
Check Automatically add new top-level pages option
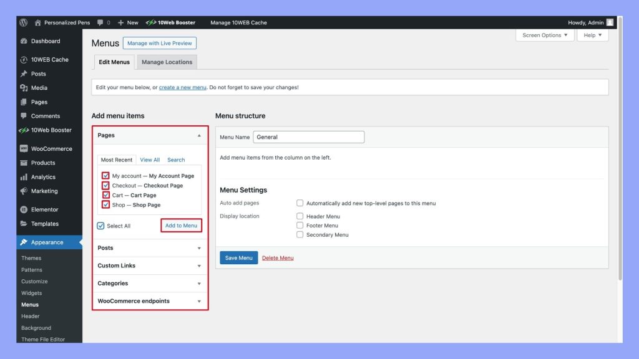click(x=300, y=203)
